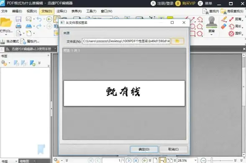
Task: Select the Two pages layout icon
Action: (x=169, y=160)
